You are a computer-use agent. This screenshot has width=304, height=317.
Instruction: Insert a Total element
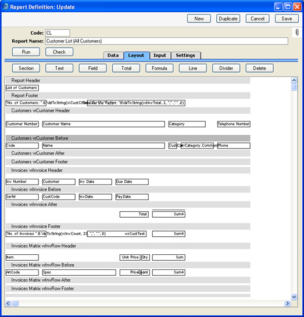[126, 68]
